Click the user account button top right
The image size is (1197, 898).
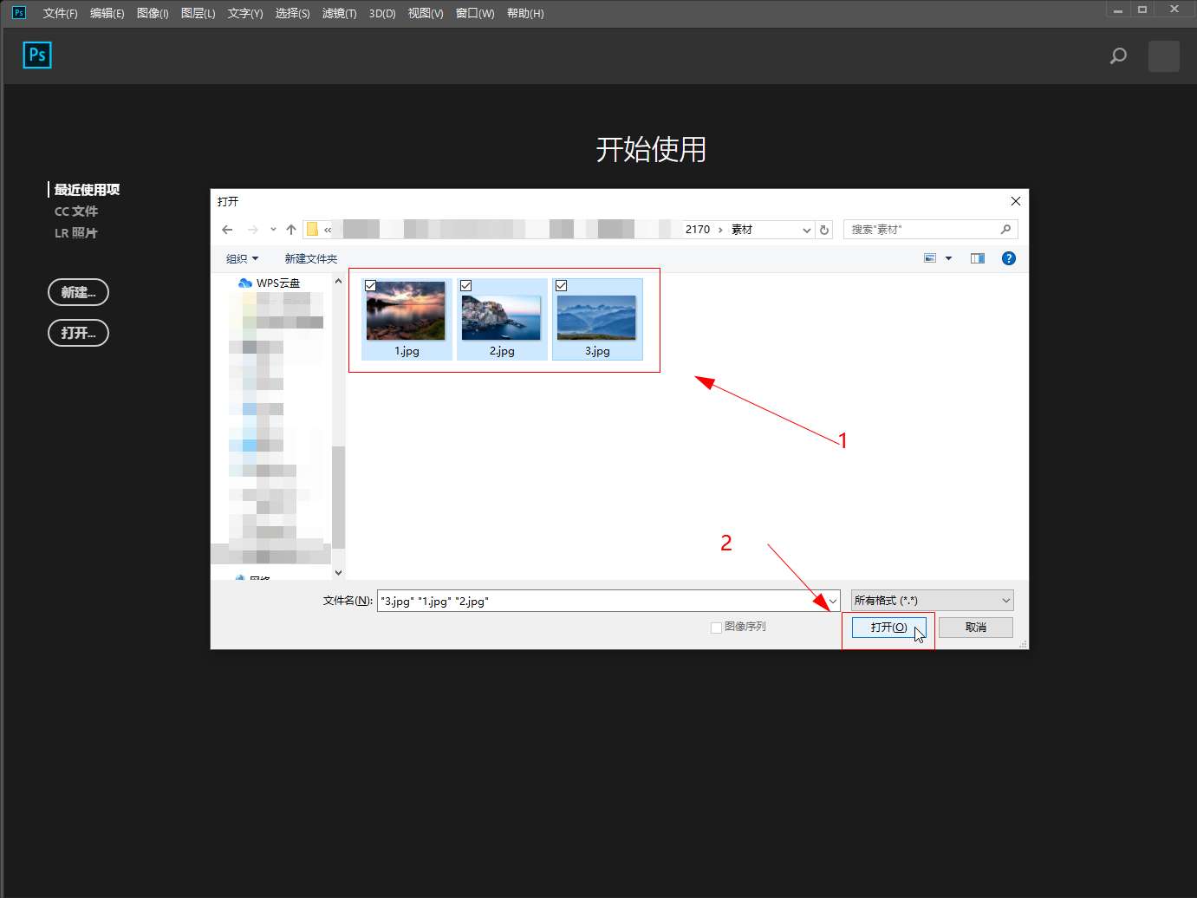click(1164, 56)
